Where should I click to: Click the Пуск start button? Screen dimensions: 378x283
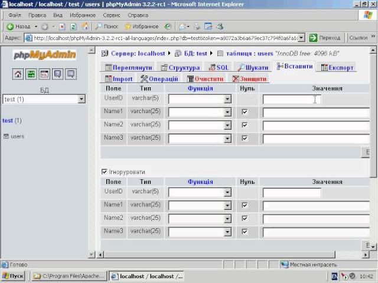click(x=13, y=276)
